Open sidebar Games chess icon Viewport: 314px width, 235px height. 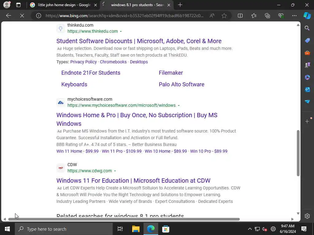[x=307, y=65]
